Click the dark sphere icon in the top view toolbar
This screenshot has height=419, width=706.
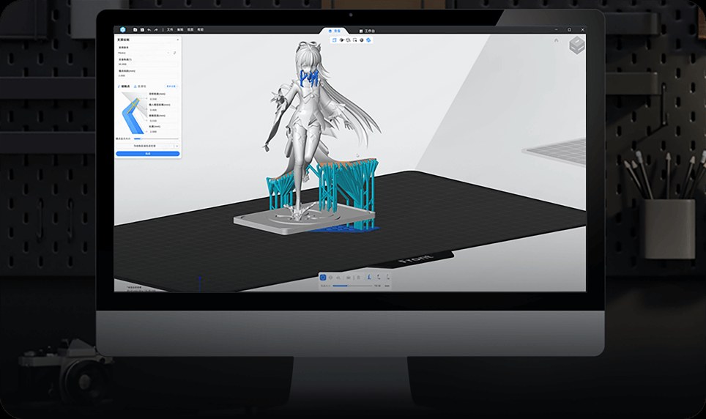[362, 40]
